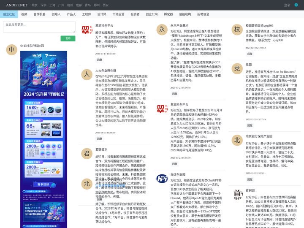The width and height of the screenshot is (304, 228).
Task: Open the 招聘信息 tab
Action: point(203,14)
